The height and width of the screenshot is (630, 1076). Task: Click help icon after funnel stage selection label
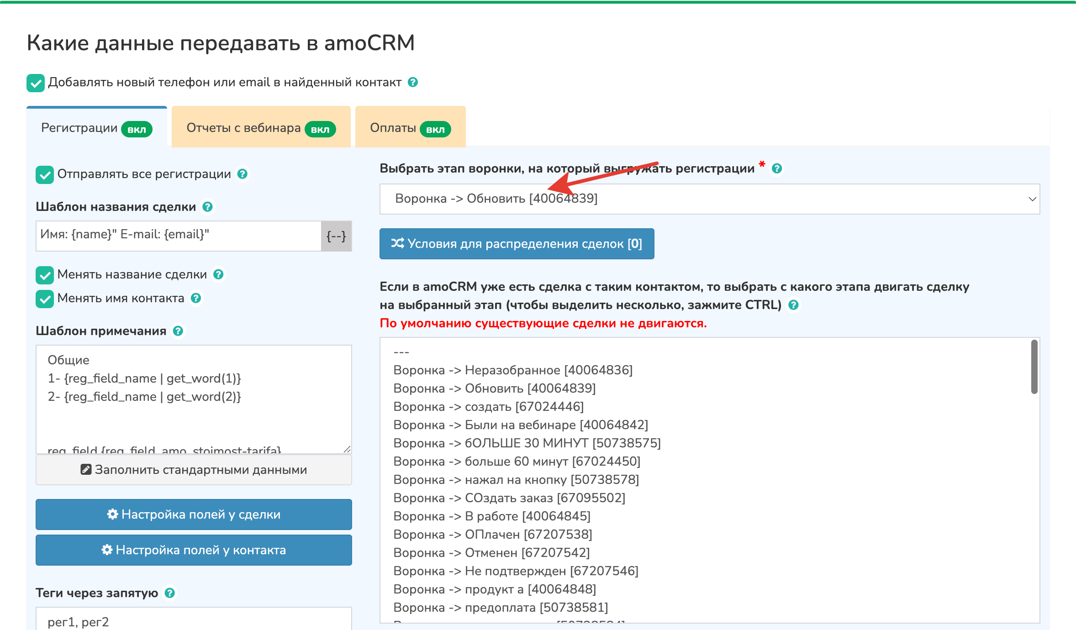[x=776, y=168]
